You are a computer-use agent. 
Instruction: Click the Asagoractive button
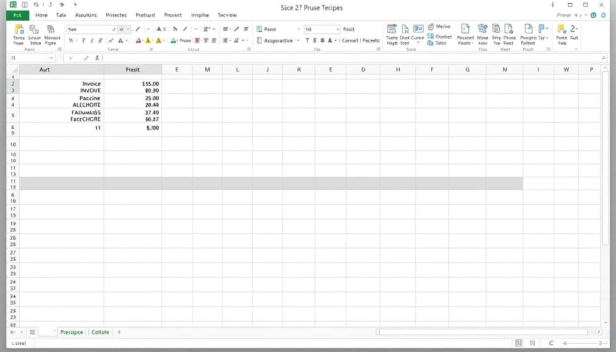274,41
